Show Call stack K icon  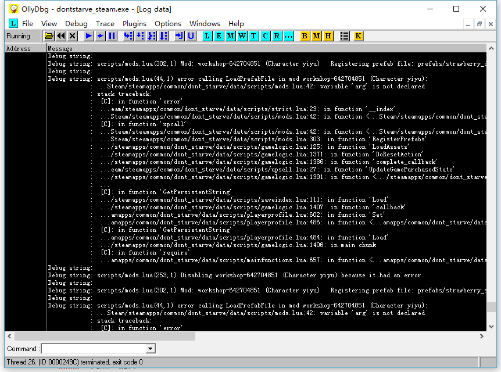(358, 36)
